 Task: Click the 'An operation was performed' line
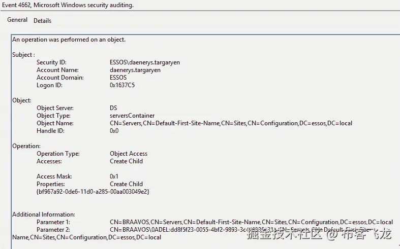point(69,40)
